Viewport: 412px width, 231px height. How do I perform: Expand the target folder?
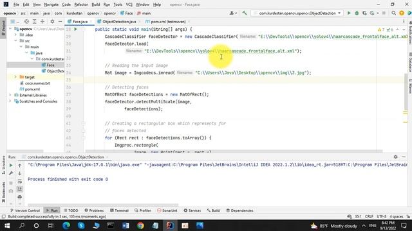click(15, 77)
